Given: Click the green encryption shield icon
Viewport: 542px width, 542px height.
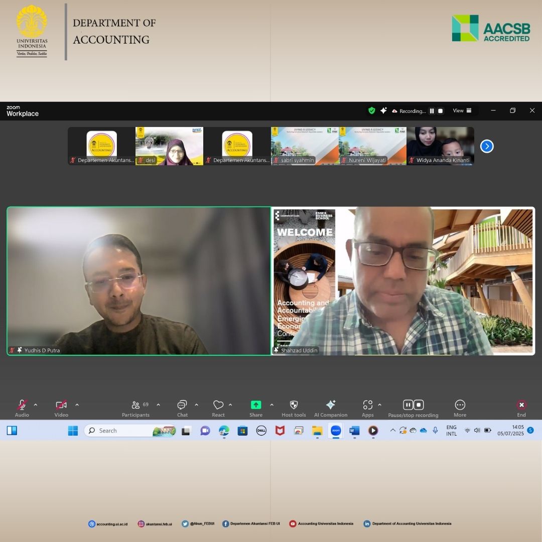Looking at the screenshot, I should click(x=371, y=110).
